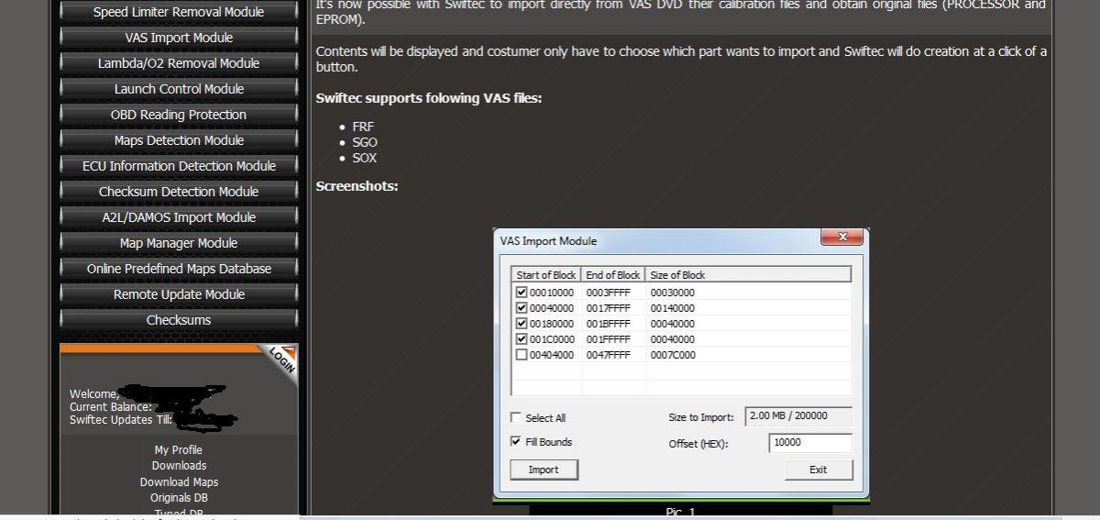The image size is (1100, 520).
Task: Open Checksums menu item
Action: point(179,320)
